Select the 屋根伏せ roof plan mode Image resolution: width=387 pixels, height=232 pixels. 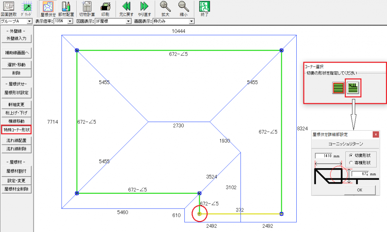48,9
